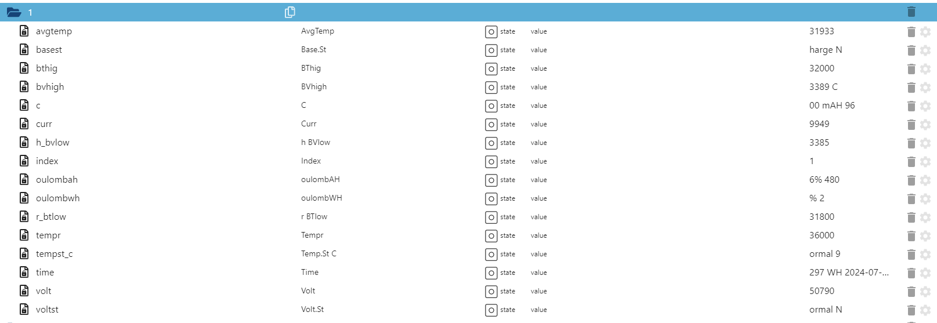Delete the bvhigh state object
This screenshot has height=323, width=937.
(x=911, y=88)
